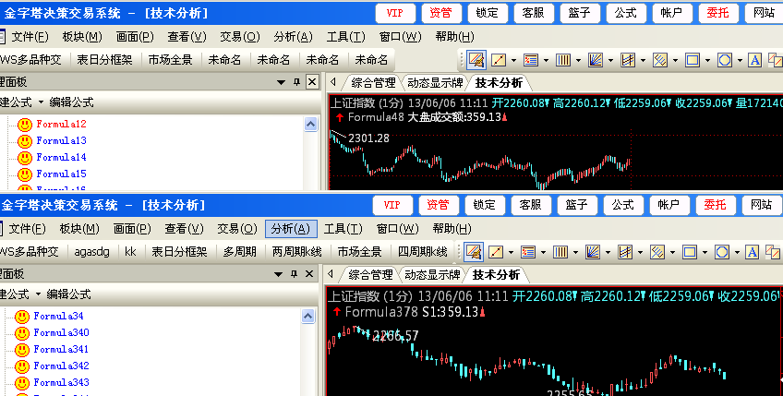Open panel options arrow in top window panel header
783x396 pixels.
pos(281,82)
